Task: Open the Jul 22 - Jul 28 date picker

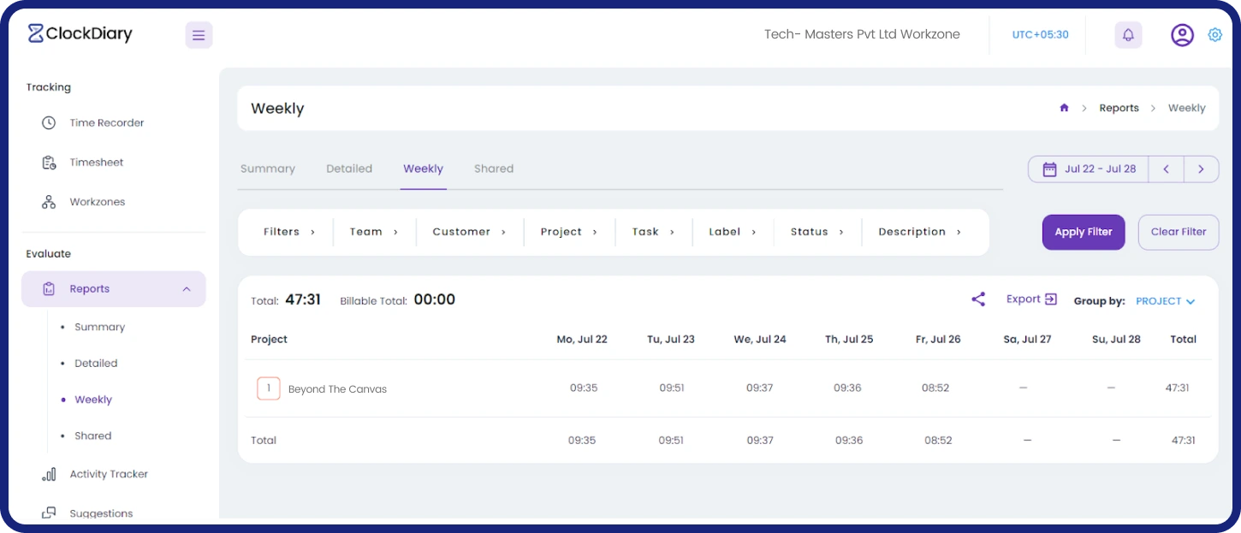Action: click(x=1089, y=169)
